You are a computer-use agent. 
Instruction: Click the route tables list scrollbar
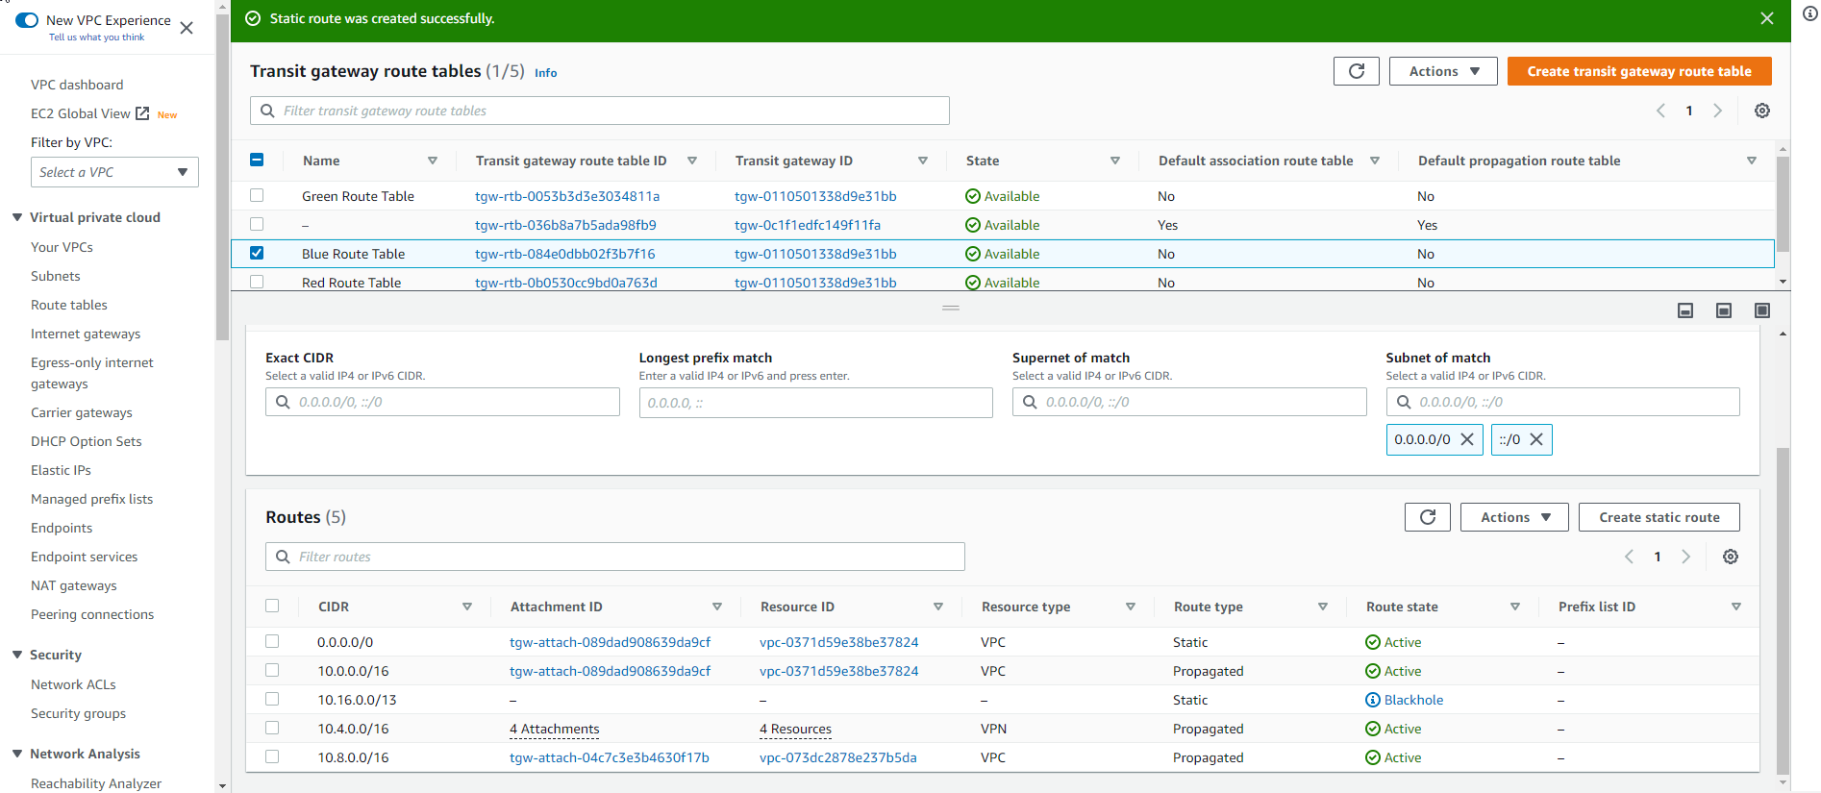[x=1783, y=203]
